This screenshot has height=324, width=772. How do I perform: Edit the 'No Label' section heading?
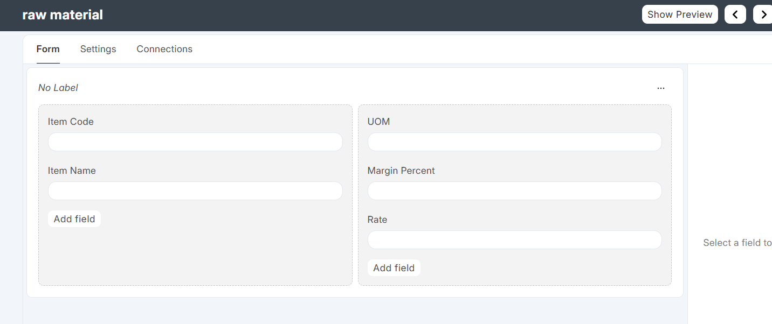(58, 88)
